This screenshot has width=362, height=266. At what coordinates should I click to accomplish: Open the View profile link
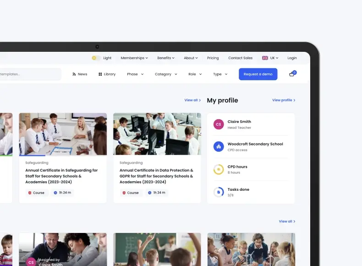tap(284, 100)
